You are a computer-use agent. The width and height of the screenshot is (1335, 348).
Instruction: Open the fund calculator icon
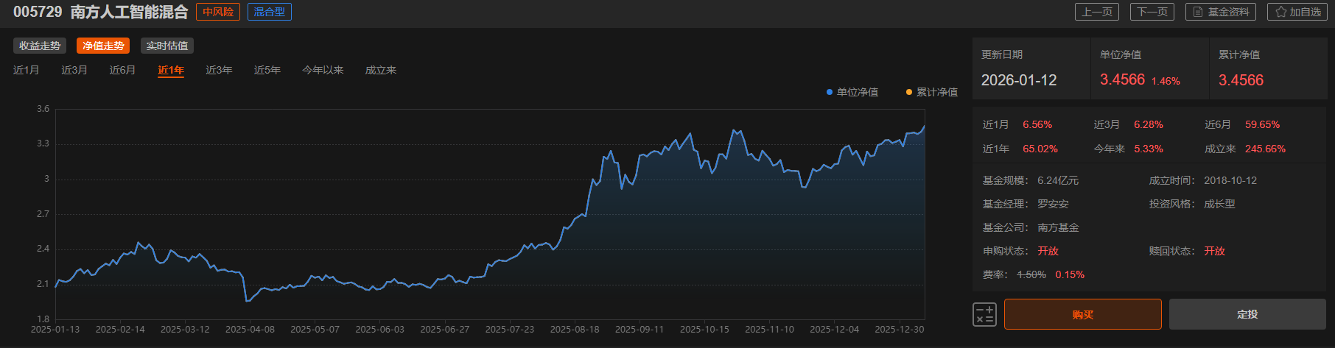pyautogui.click(x=984, y=314)
